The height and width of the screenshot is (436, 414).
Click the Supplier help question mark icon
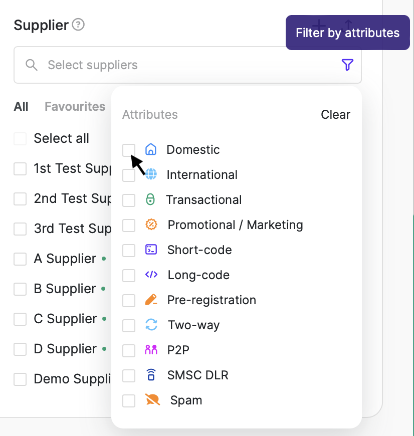click(x=78, y=25)
